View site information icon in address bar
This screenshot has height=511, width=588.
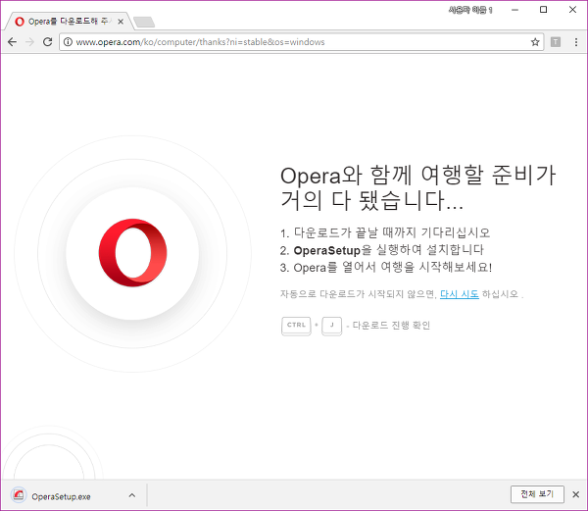coord(68,42)
